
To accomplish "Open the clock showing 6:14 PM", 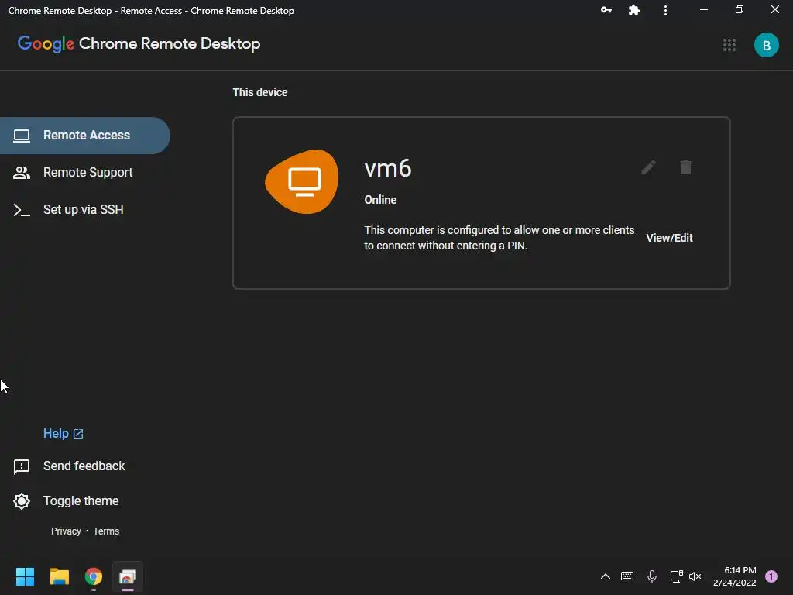I will [x=735, y=576].
